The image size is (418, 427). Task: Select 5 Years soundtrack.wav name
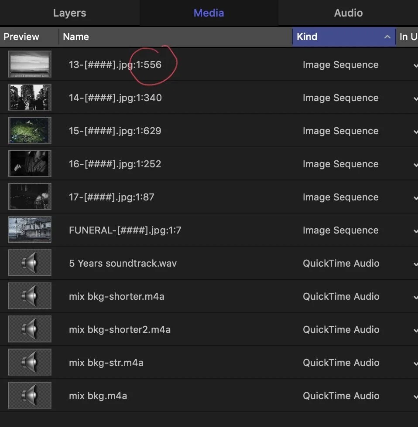click(x=123, y=263)
